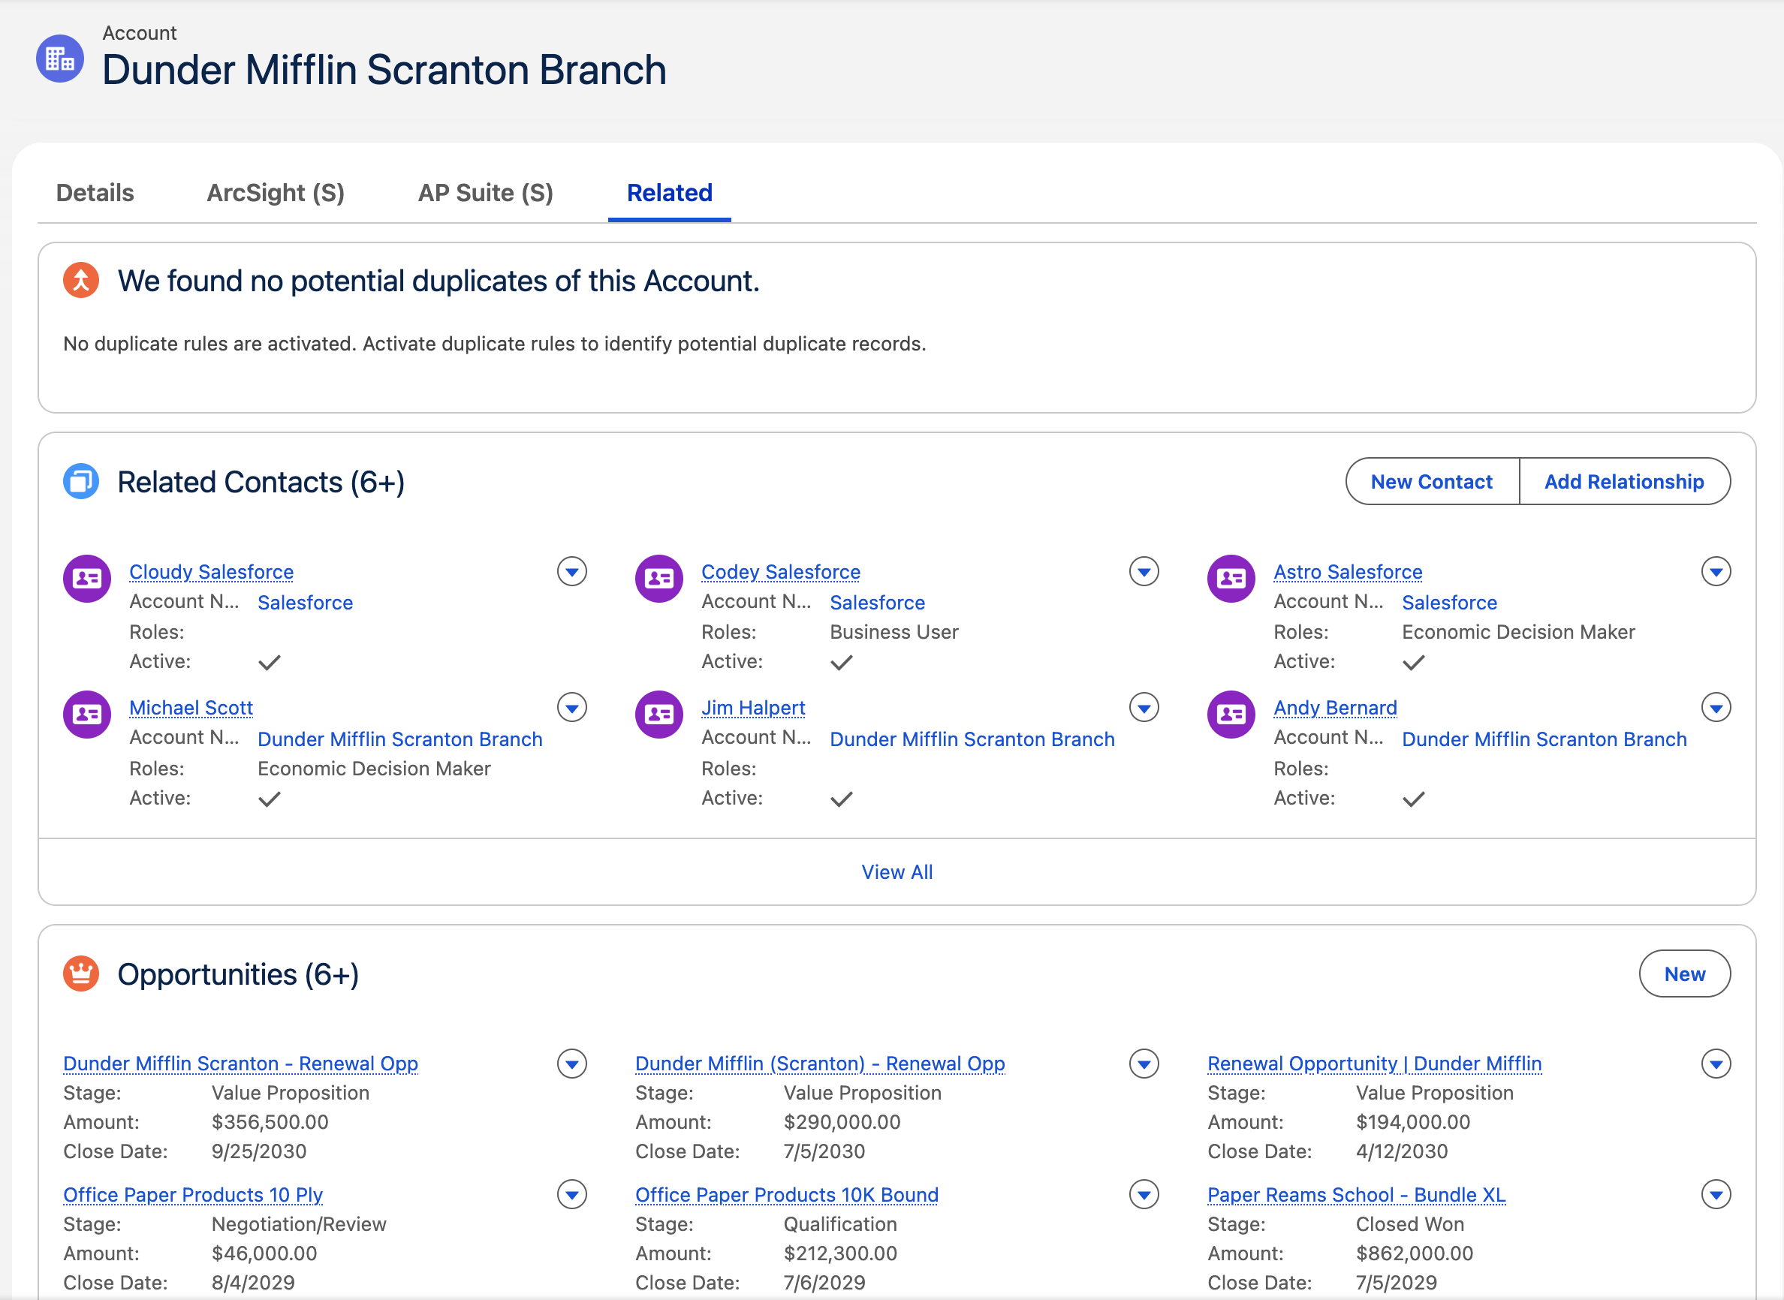Switch to the Details tab
This screenshot has height=1300, width=1784.
[x=95, y=193]
